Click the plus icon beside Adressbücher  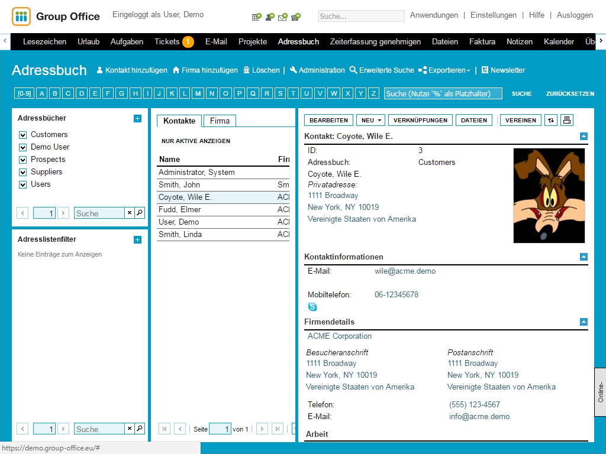[x=137, y=118]
